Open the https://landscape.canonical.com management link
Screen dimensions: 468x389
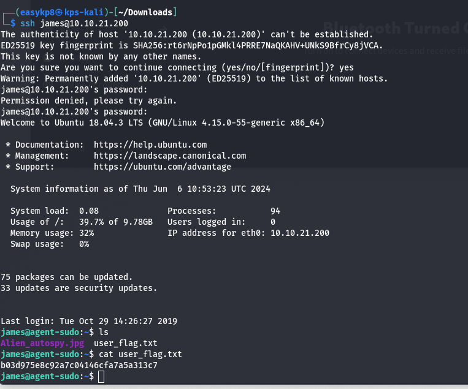coord(170,156)
